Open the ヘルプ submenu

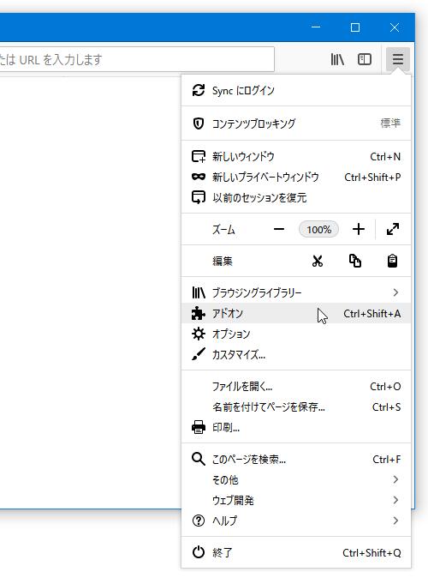coord(296,521)
